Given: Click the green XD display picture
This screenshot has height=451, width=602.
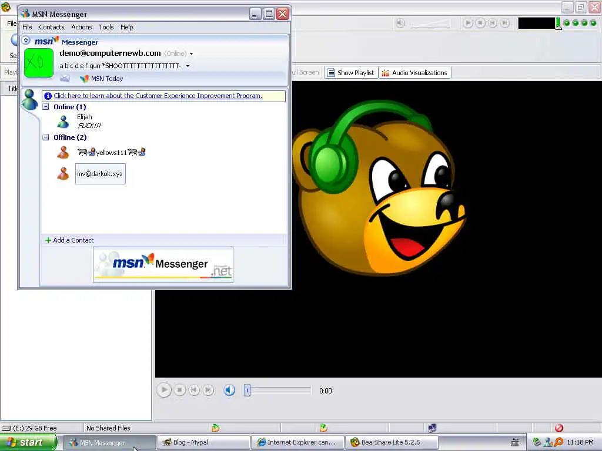Looking at the screenshot, I should click(x=39, y=63).
